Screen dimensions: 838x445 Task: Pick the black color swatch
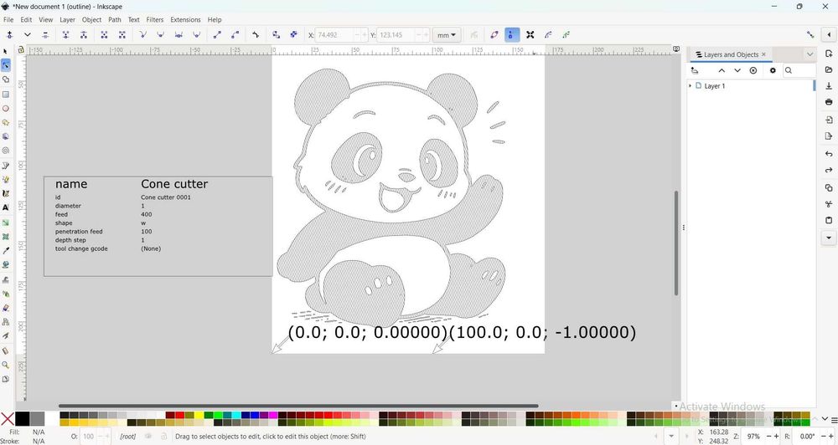pyautogui.click(x=23, y=419)
